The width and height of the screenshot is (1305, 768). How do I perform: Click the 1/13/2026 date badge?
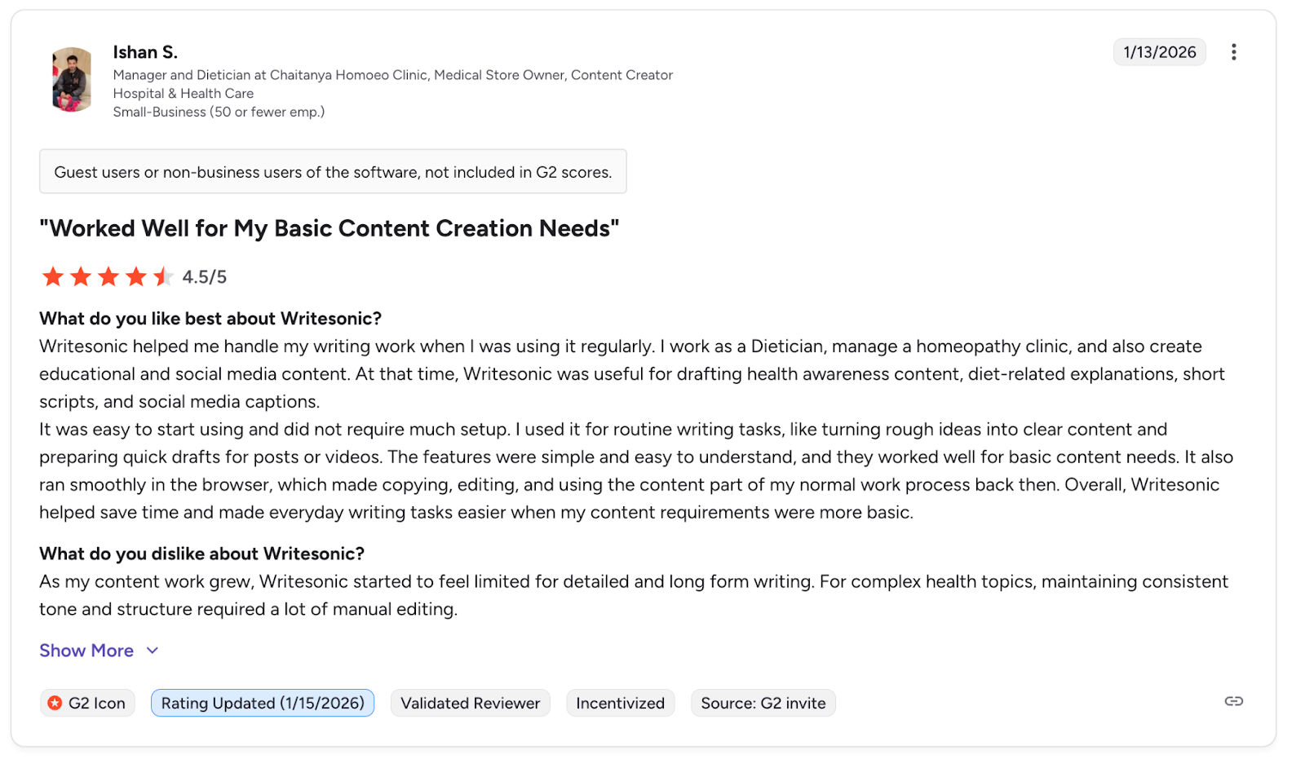click(1160, 52)
